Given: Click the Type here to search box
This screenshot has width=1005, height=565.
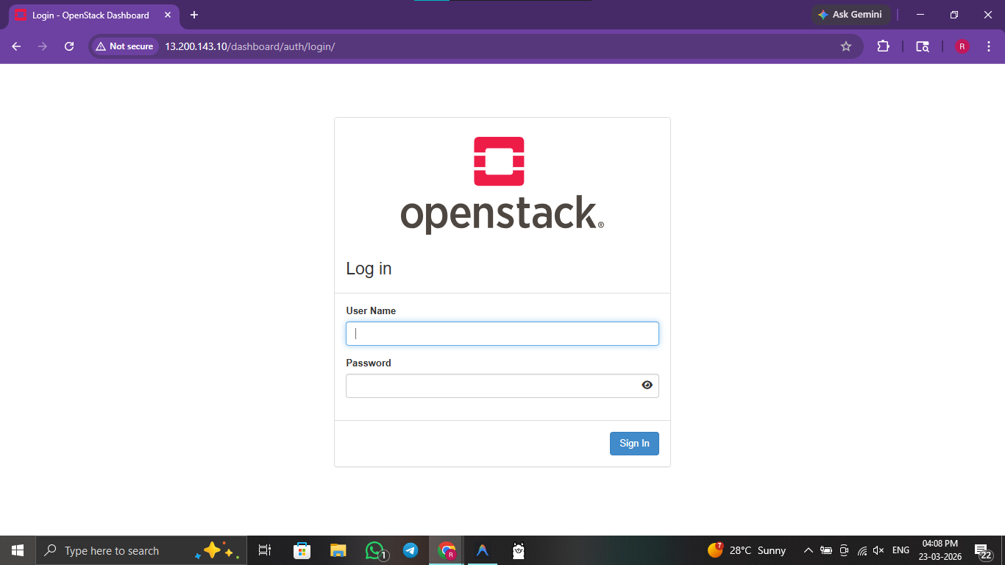Looking at the screenshot, I should pos(141,550).
